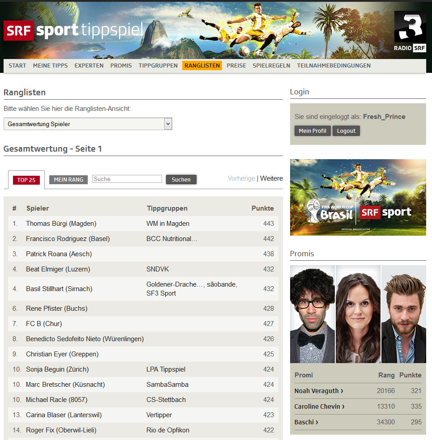The image size is (432, 440).
Task: Go to MEINE TIPPS page
Action: 50,66
